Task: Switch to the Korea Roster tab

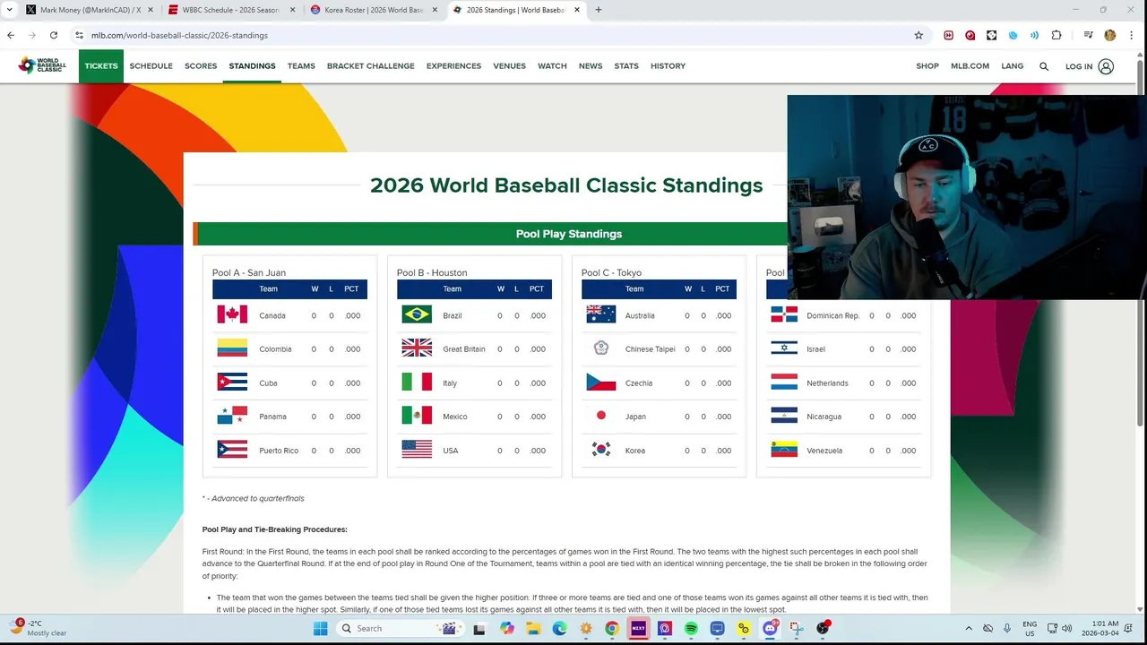Action: [374, 10]
